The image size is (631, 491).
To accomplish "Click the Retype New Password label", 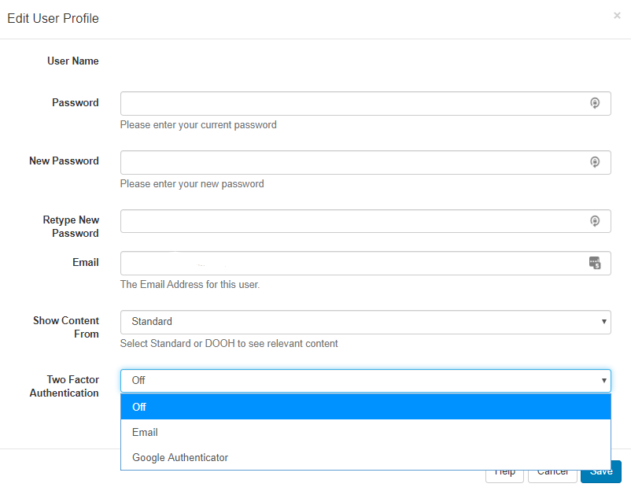I will 71,227.
